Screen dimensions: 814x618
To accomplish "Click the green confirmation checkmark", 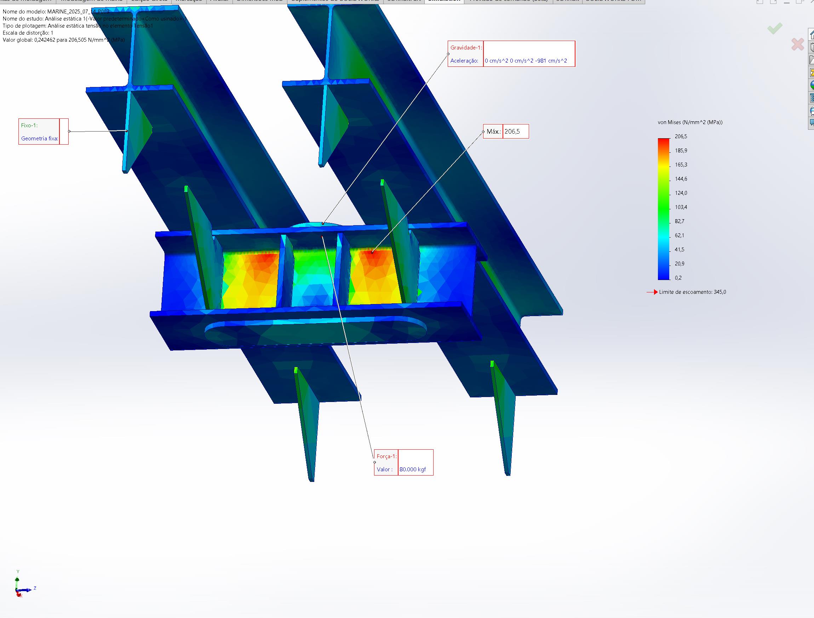I will click(x=775, y=28).
